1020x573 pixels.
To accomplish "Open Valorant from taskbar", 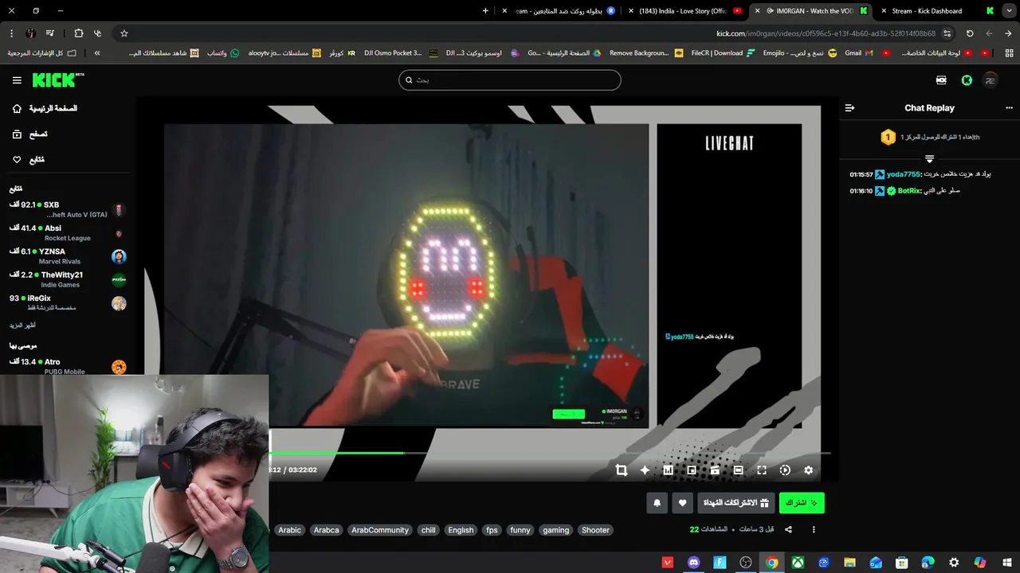I will 668,563.
